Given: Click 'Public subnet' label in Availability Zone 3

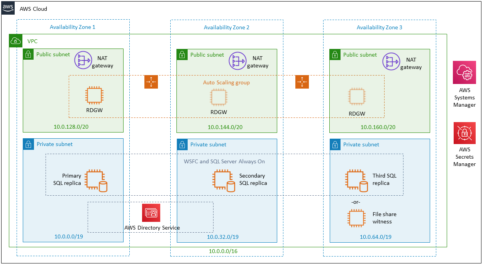Looking at the screenshot, I should click(360, 55).
